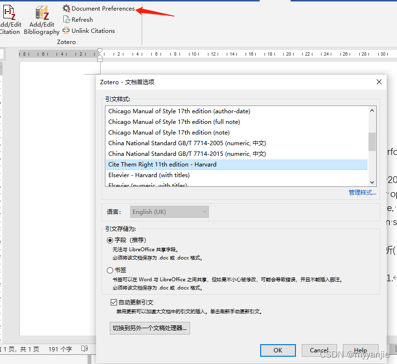Click the Cancel button
397x364 pixels.
(x=319, y=350)
